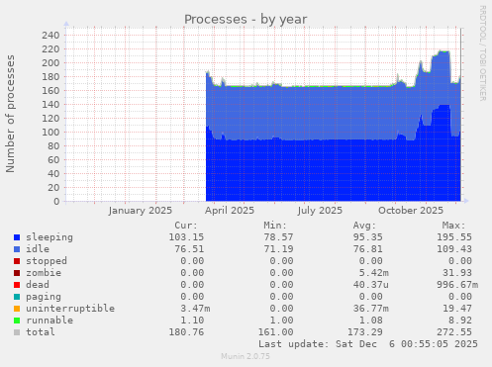Click the 'Number of processes' axis label
This screenshot has height=367, width=492.
click(x=10, y=114)
